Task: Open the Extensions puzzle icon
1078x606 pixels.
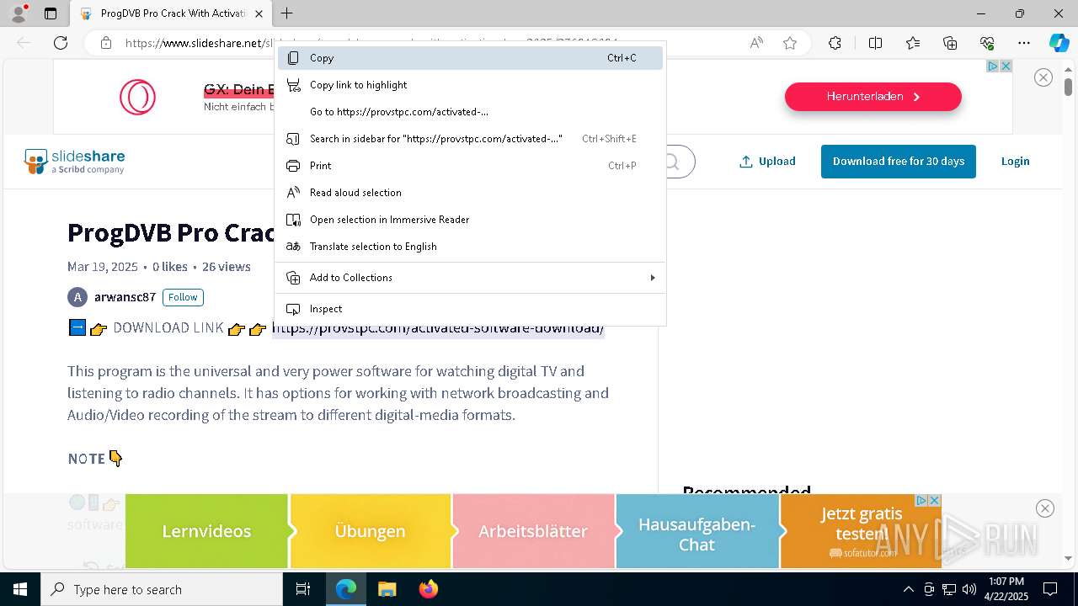Action: [835, 43]
